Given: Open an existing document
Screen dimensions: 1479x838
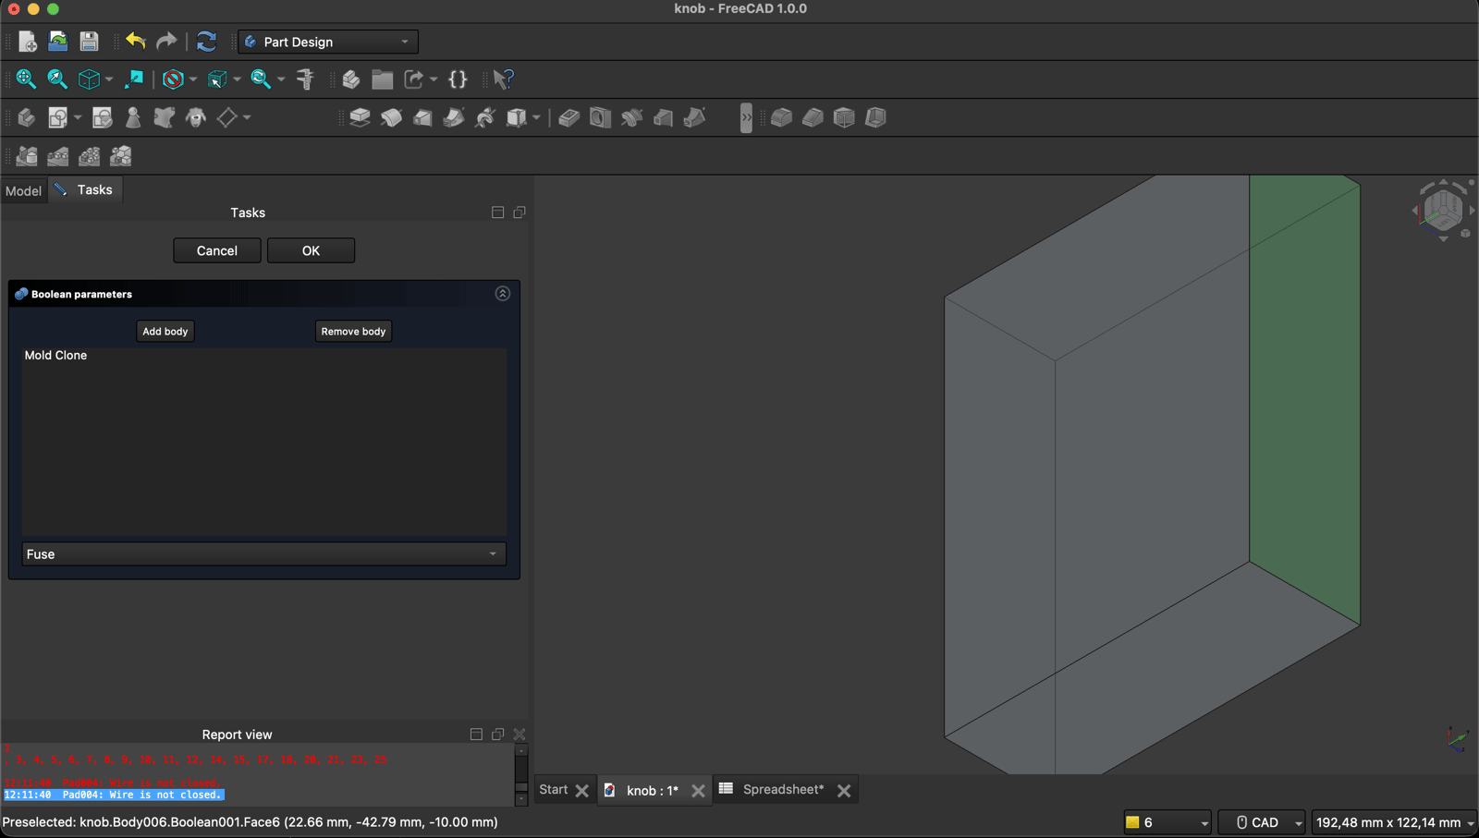Looking at the screenshot, I should pos(58,42).
